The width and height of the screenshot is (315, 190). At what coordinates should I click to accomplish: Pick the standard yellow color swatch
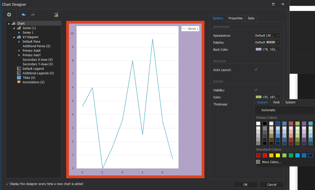278,155
